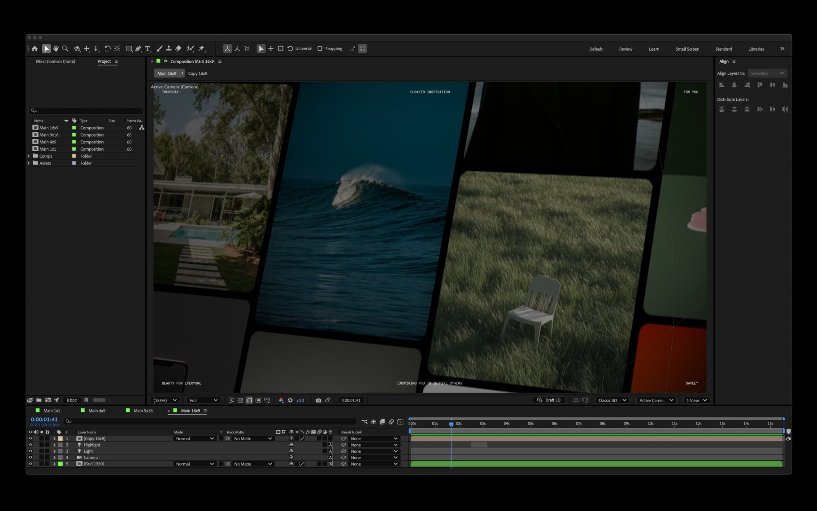
Task: Click the snapshot camera icon below viewer
Action: click(x=318, y=400)
